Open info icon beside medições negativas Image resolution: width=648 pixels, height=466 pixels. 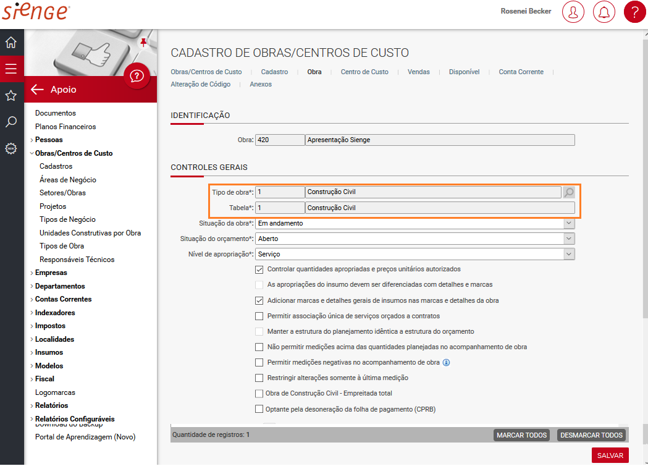point(447,363)
